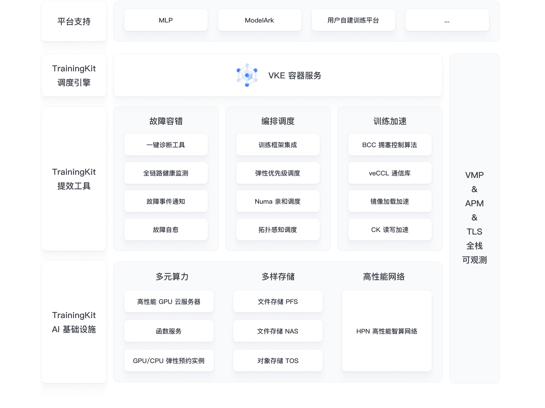
Task: Select the TrainingKit AI 基础设施 tab
Action: click(74, 322)
